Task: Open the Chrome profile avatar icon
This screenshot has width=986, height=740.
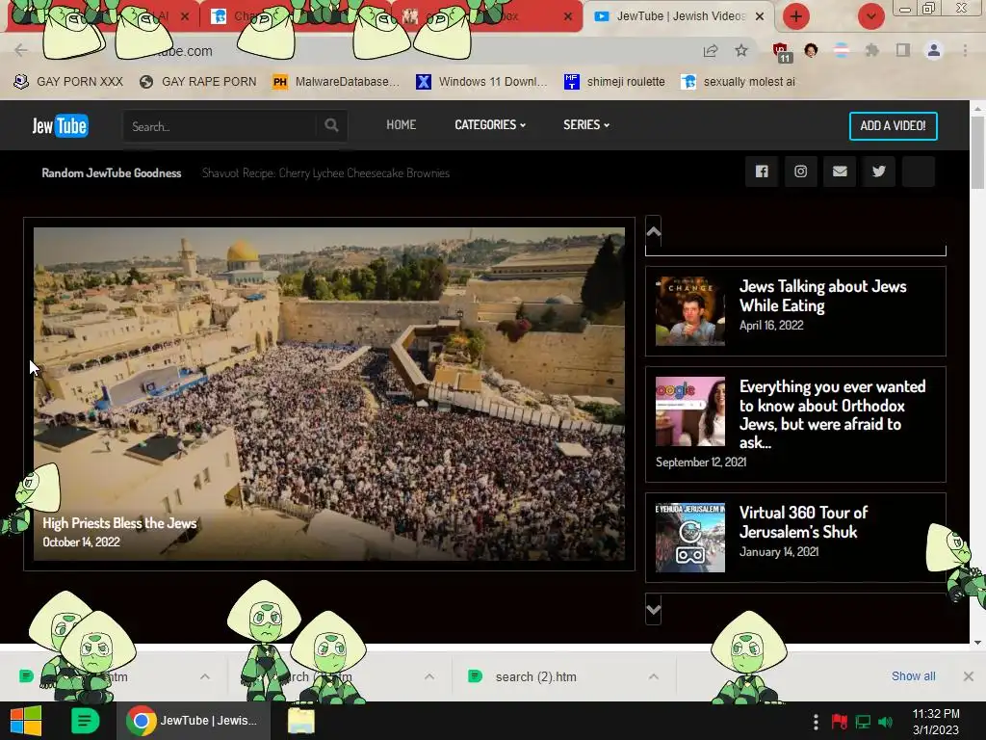Action: pos(934,50)
